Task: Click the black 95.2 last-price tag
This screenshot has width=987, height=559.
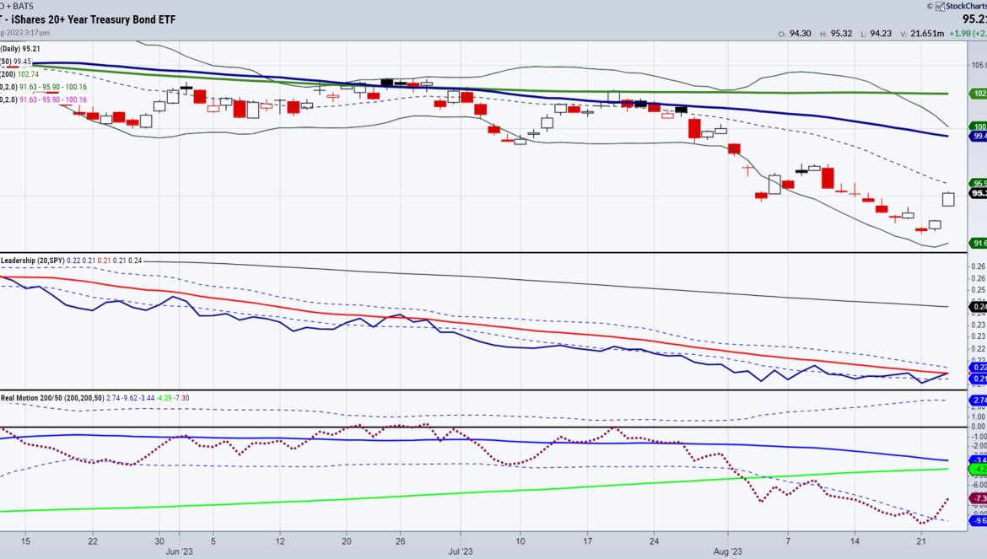Action: (x=979, y=193)
